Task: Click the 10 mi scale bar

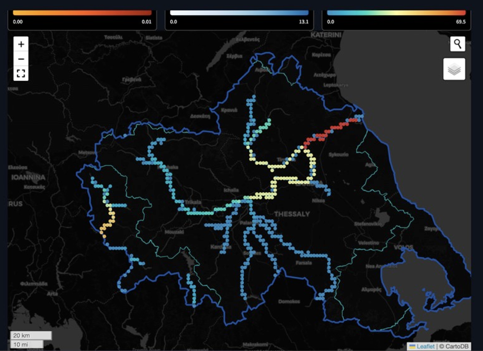Action: pyautogui.click(x=27, y=344)
